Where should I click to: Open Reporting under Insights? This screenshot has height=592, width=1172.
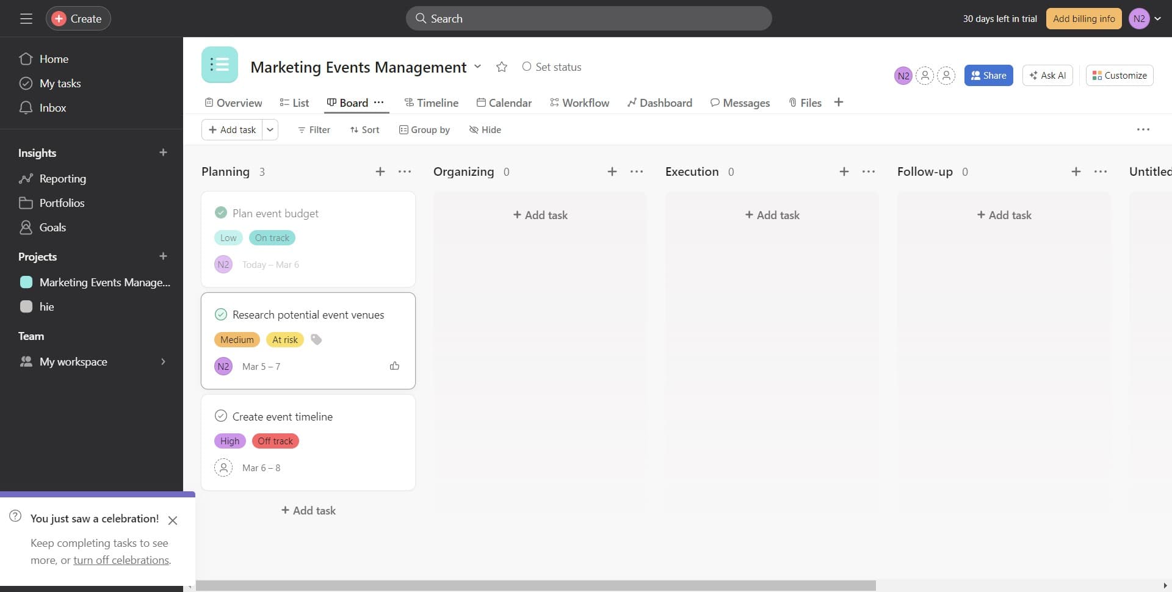pyautogui.click(x=63, y=178)
